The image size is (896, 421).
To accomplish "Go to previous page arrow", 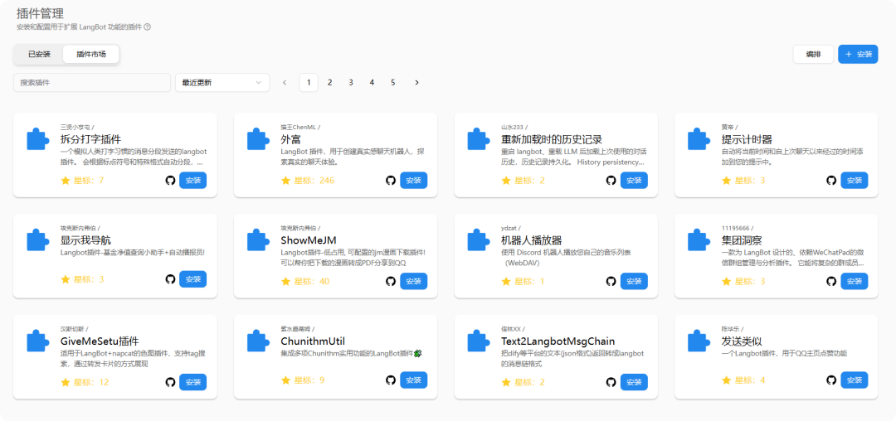I will point(285,83).
